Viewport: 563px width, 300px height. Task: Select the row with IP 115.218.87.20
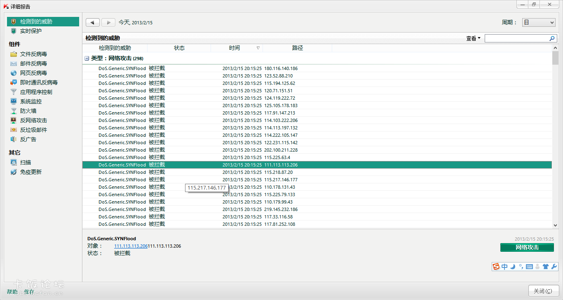pos(317,172)
